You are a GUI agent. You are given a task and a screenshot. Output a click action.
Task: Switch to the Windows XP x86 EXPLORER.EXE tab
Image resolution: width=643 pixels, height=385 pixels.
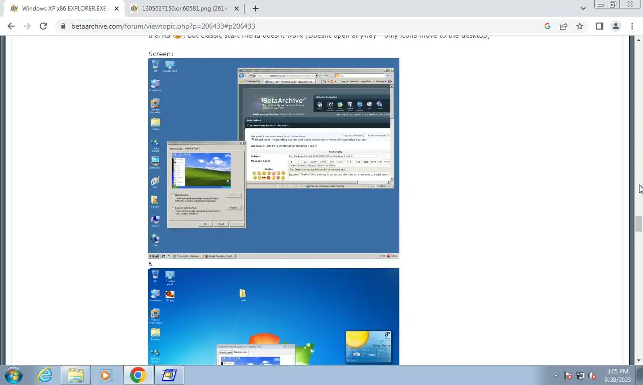tap(64, 9)
